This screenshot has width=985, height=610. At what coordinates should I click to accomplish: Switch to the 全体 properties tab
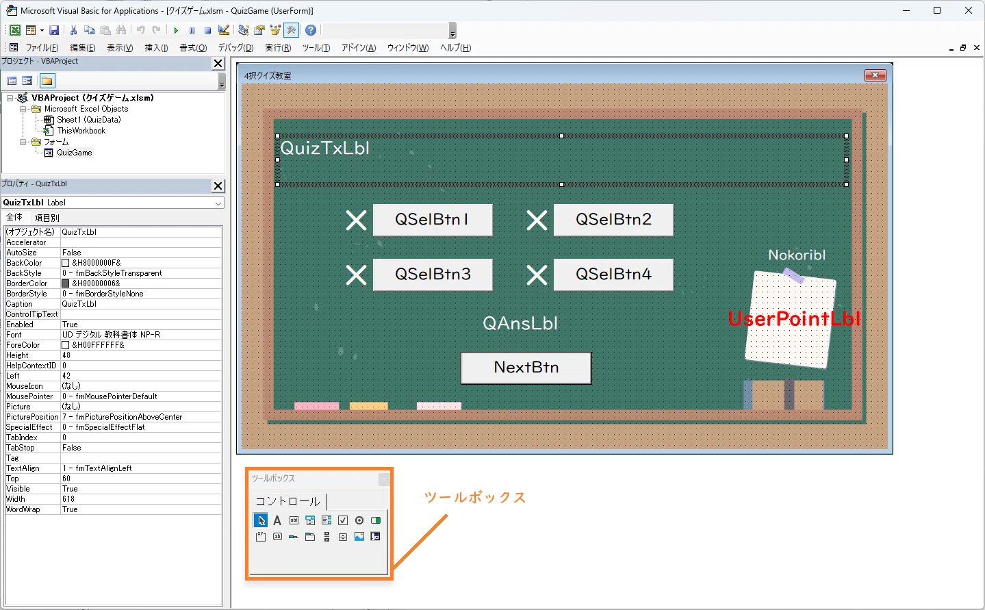coord(14,218)
